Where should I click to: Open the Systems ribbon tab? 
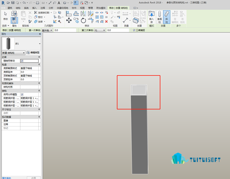(x=26, y=8)
